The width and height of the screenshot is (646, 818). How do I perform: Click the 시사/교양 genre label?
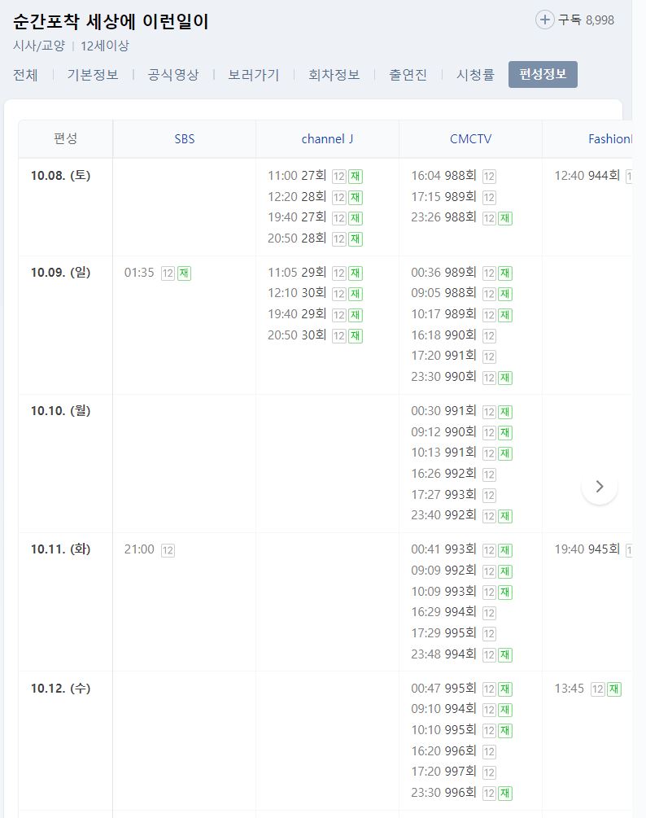point(39,46)
